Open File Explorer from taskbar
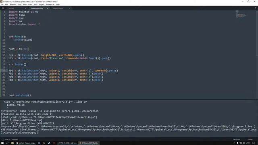This screenshot has width=258, height=145. pyautogui.click(x=12, y=143)
